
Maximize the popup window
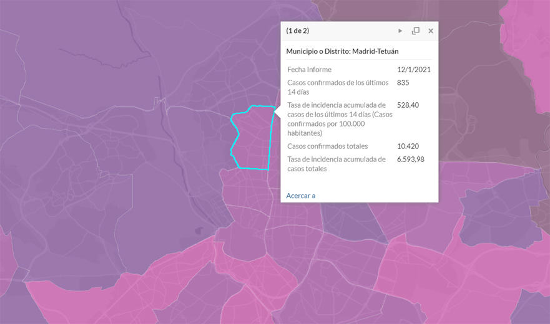point(415,31)
